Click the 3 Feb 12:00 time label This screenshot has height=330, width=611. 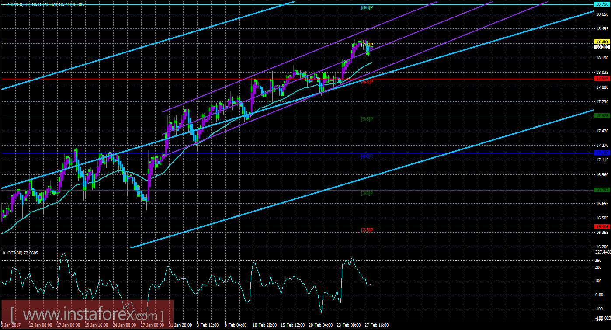point(208,325)
